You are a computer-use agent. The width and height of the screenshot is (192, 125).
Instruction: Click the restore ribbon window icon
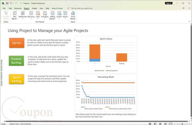(x=183, y=8)
